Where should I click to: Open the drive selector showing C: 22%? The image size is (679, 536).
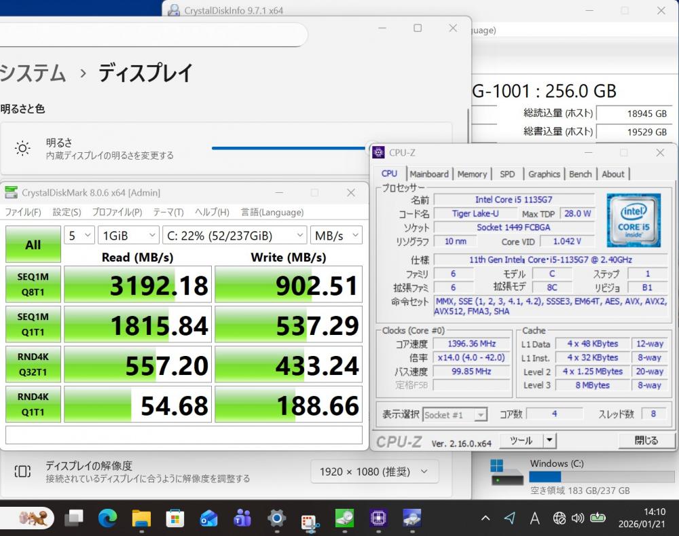(235, 235)
